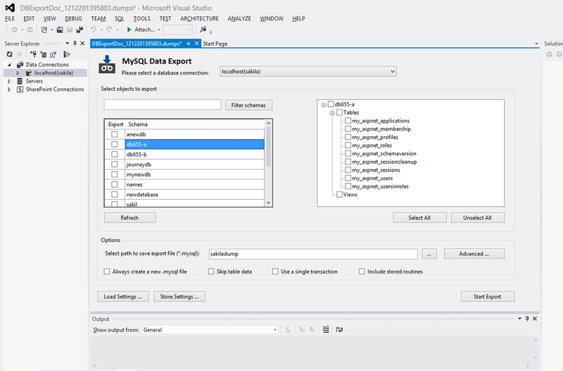This screenshot has height=371, width=563.
Task: Open Show output from General dropdown
Action: [275, 329]
